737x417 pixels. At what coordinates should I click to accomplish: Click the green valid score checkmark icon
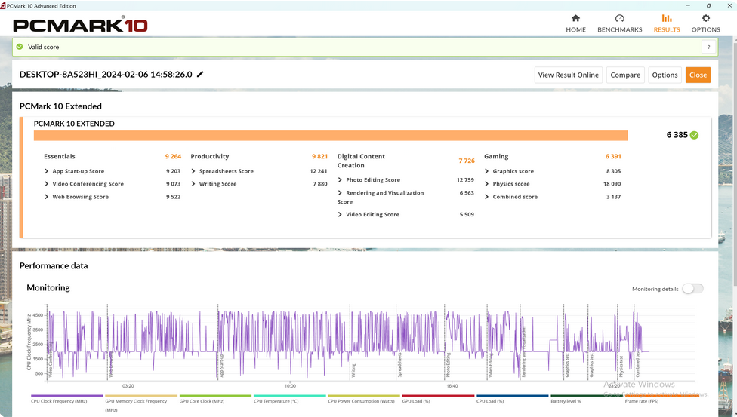pyautogui.click(x=20, y=47)
